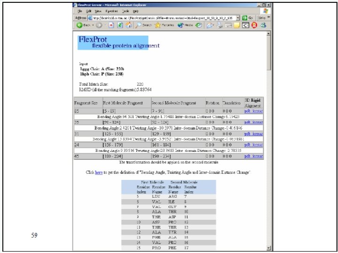Image resolution: width=338 pixels, height=253 pixels.
Task: Open the Favorites star button
Action: coord(164,25)
